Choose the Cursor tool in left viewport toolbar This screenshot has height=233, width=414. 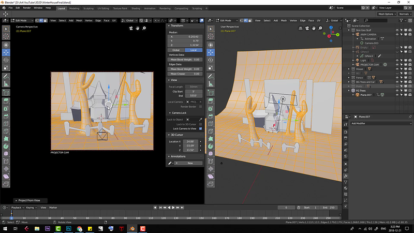click(6, 36)
